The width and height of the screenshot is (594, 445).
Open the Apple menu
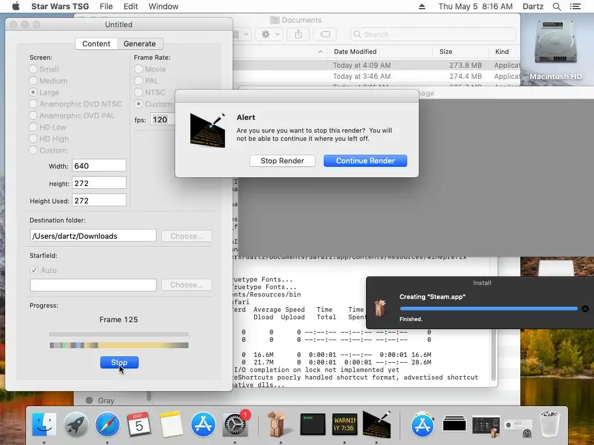16,6
